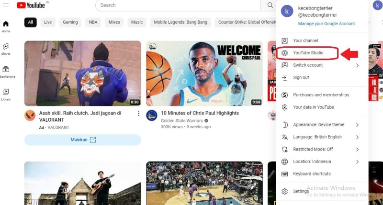The width and height of the screenshot is (383, 205).
Task: Click '303K views • 3 weeks ago' text
Action: click(x=186, y=127)
